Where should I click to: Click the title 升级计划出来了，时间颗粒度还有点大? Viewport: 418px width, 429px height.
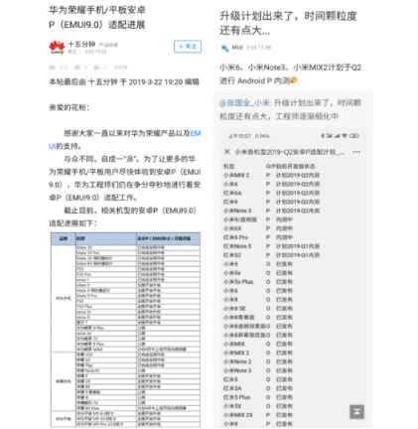click(x=288, y=23)
